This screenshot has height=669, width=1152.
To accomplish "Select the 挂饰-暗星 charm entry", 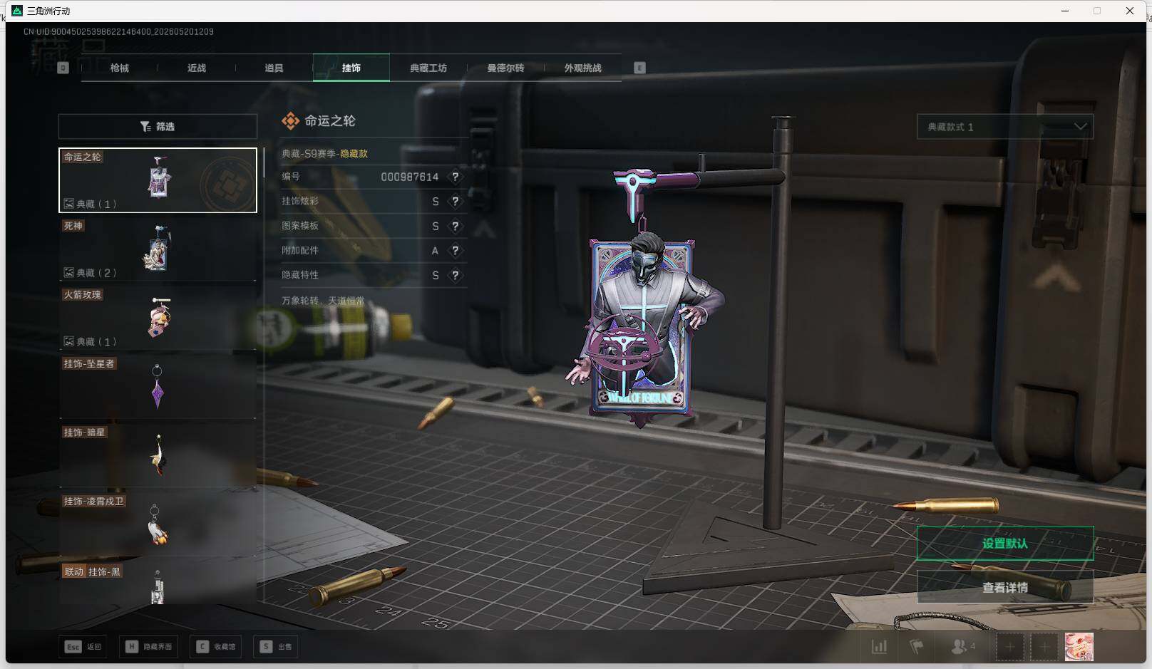I will (158, 456).
